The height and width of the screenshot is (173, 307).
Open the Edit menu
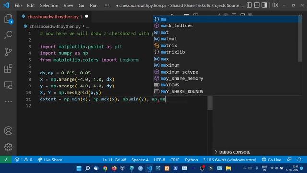pos(31,5)
